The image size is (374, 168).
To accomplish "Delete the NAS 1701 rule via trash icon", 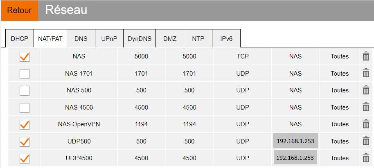I will click(x=366, y=74).
